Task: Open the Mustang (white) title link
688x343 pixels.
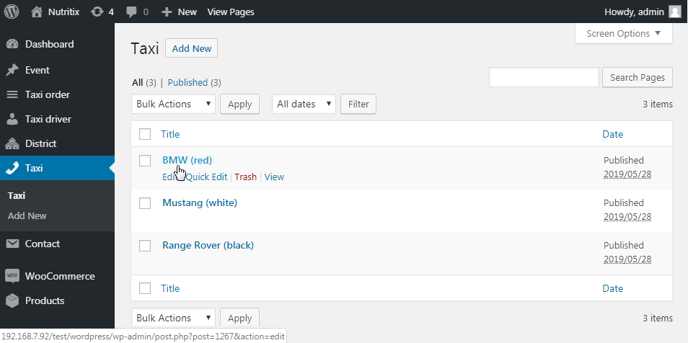Action: [x=200, y=203]
